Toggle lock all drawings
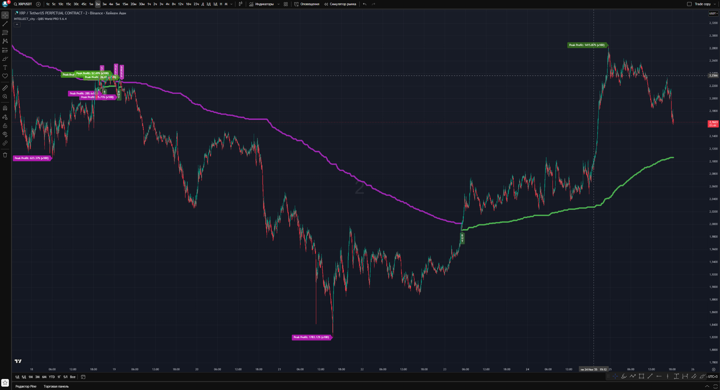Viewport: 720px width, 390px height. click(x=5, y=126)
